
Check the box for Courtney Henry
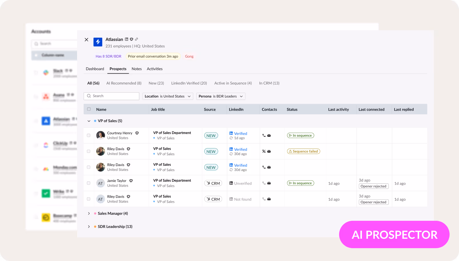(88, 135)
